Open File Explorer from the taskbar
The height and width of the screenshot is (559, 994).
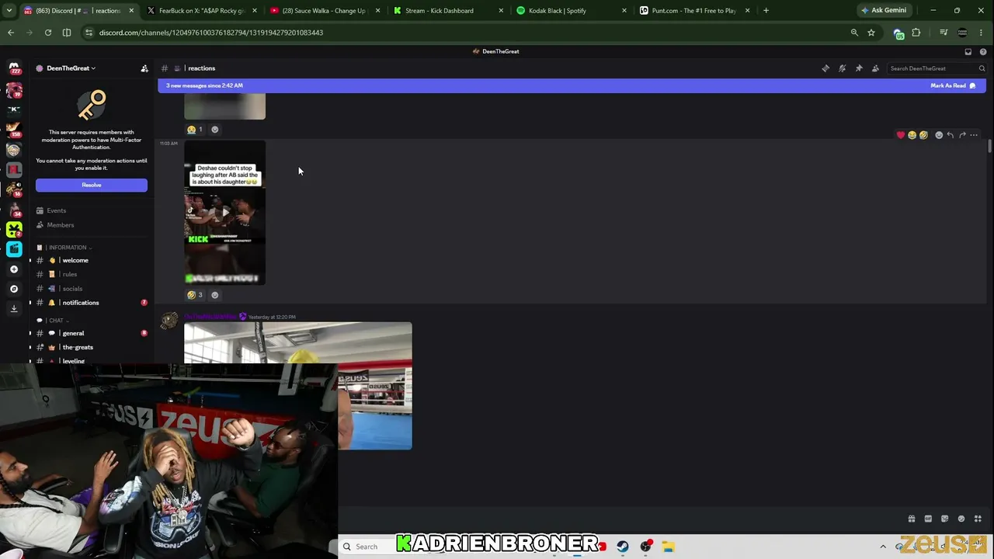point(668,547)
